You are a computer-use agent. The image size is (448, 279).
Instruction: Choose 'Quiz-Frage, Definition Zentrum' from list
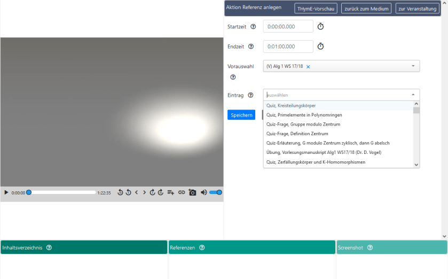tap(297, 134)
